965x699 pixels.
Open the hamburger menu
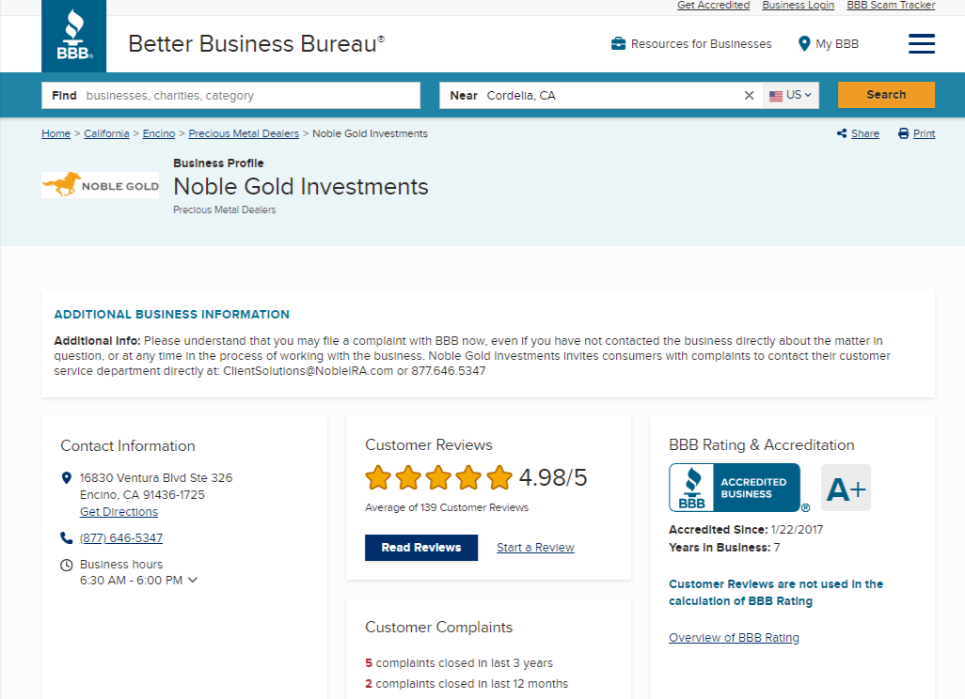[922, 43]
